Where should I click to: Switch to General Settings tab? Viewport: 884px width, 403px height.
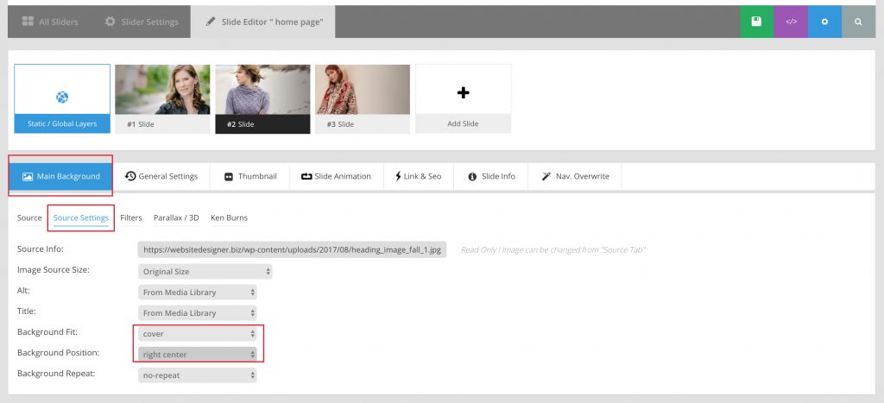[x=161, y=176]
